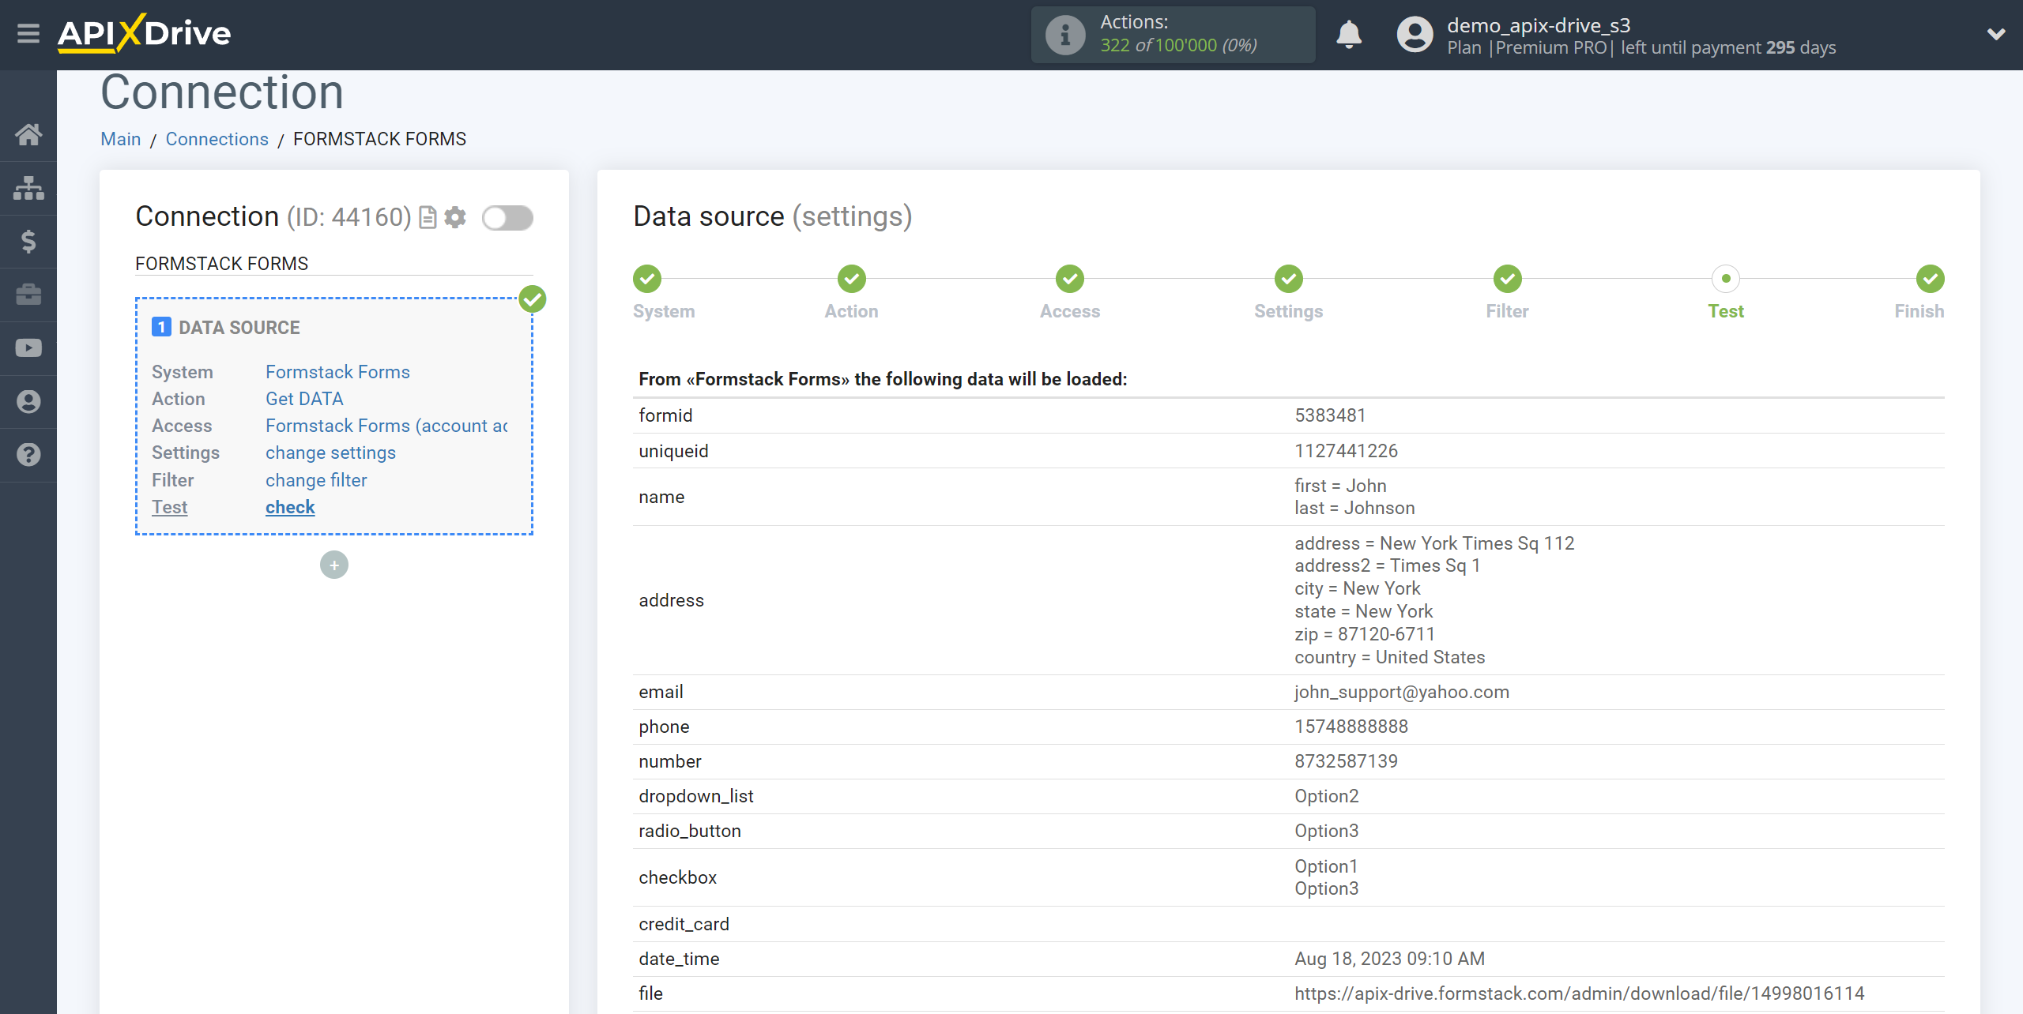Open the profile sidebar icon

click(x=28, y=401)
